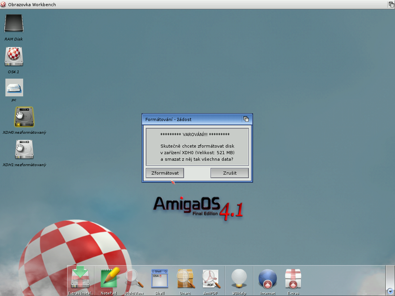Select the OS4.1 boot disk icon
Screen dimensions: 395x296
[14, 56]
